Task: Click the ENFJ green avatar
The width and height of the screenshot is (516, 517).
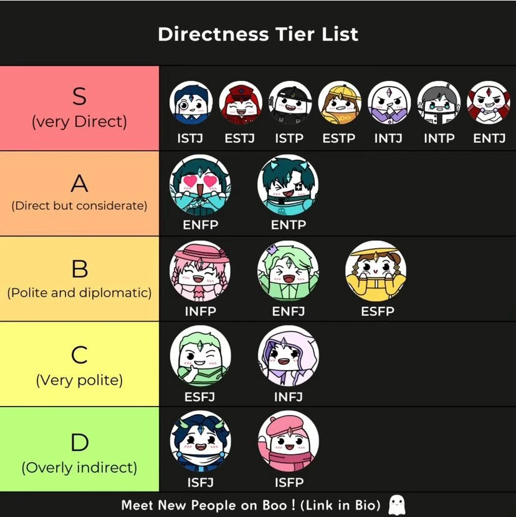Action: 288,272
